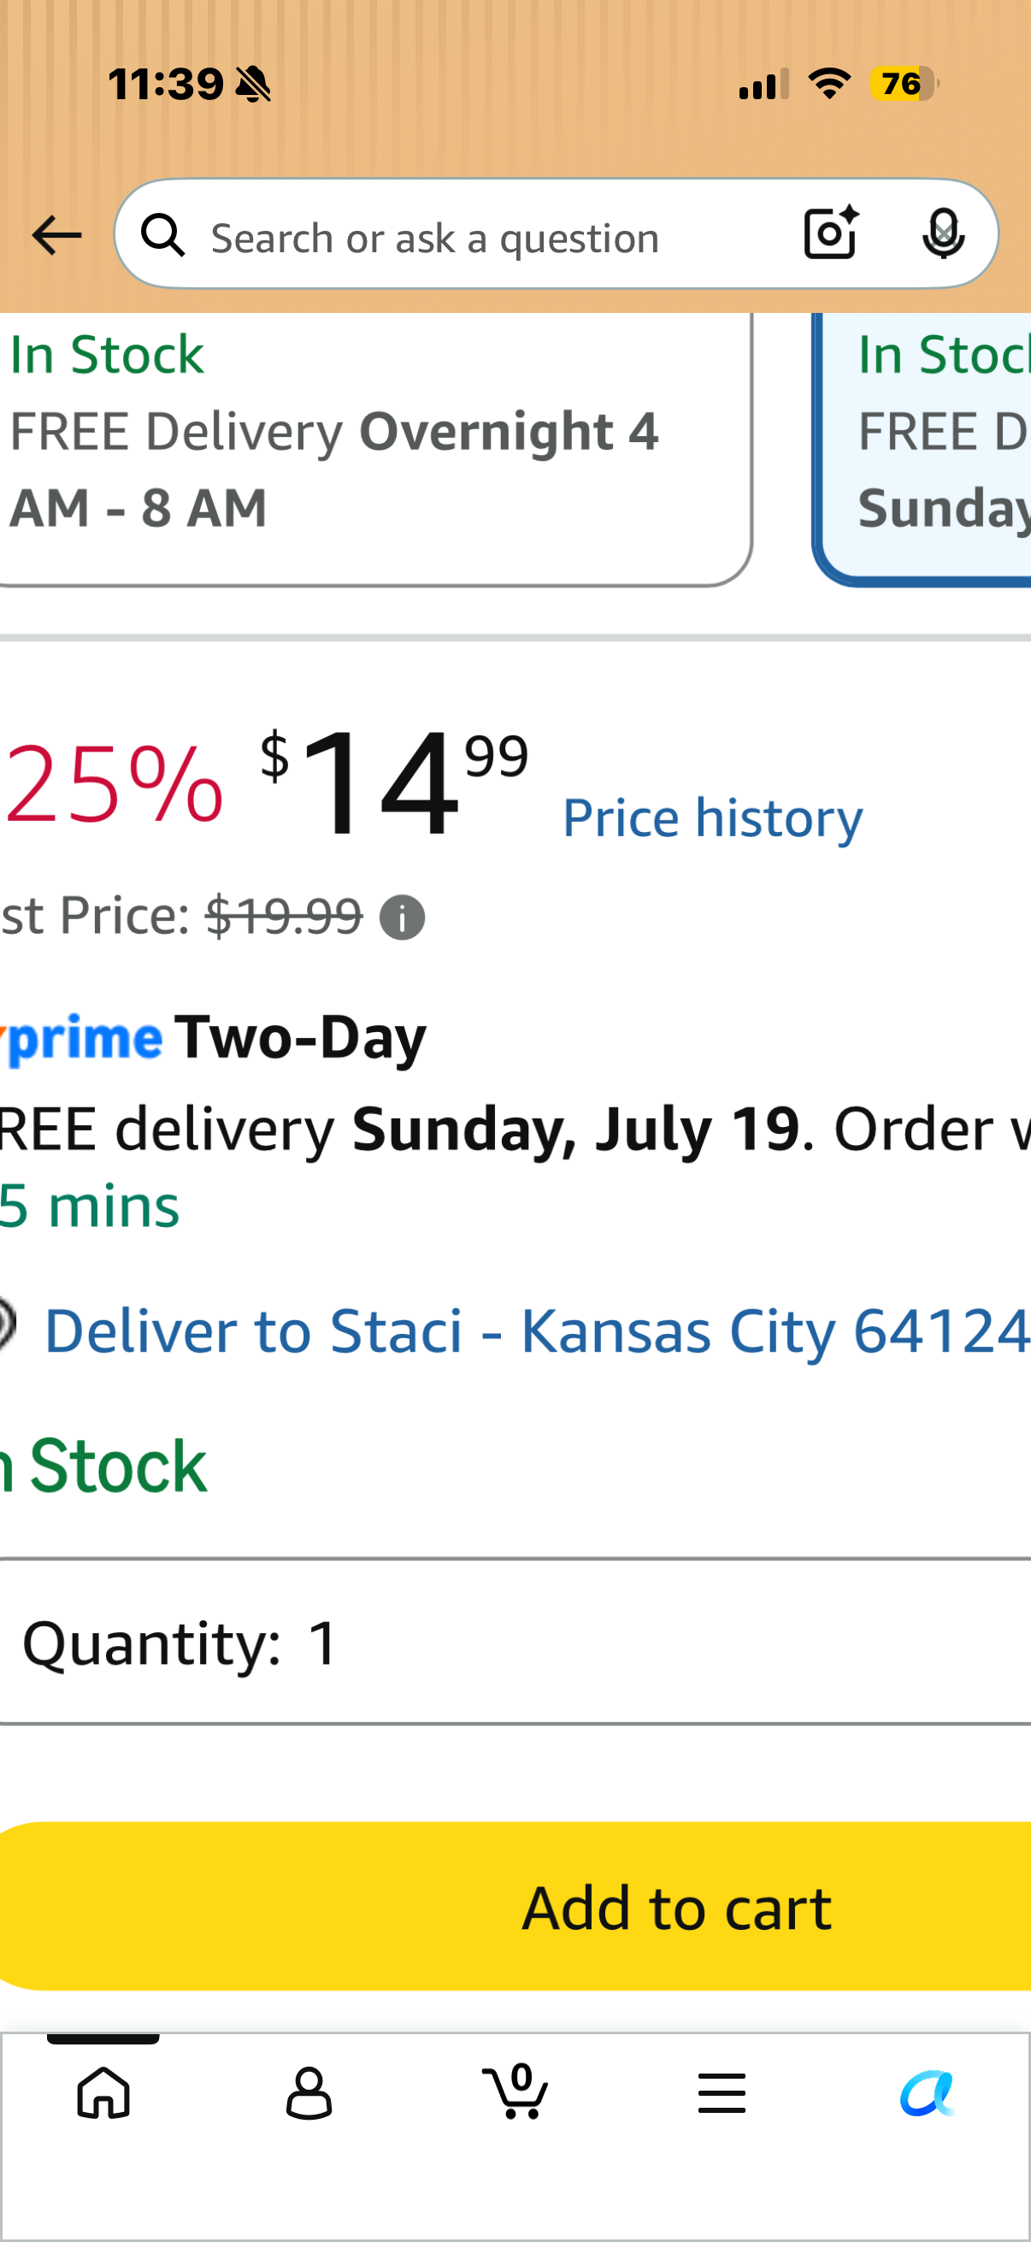Tap the back arrow icon

56,236
